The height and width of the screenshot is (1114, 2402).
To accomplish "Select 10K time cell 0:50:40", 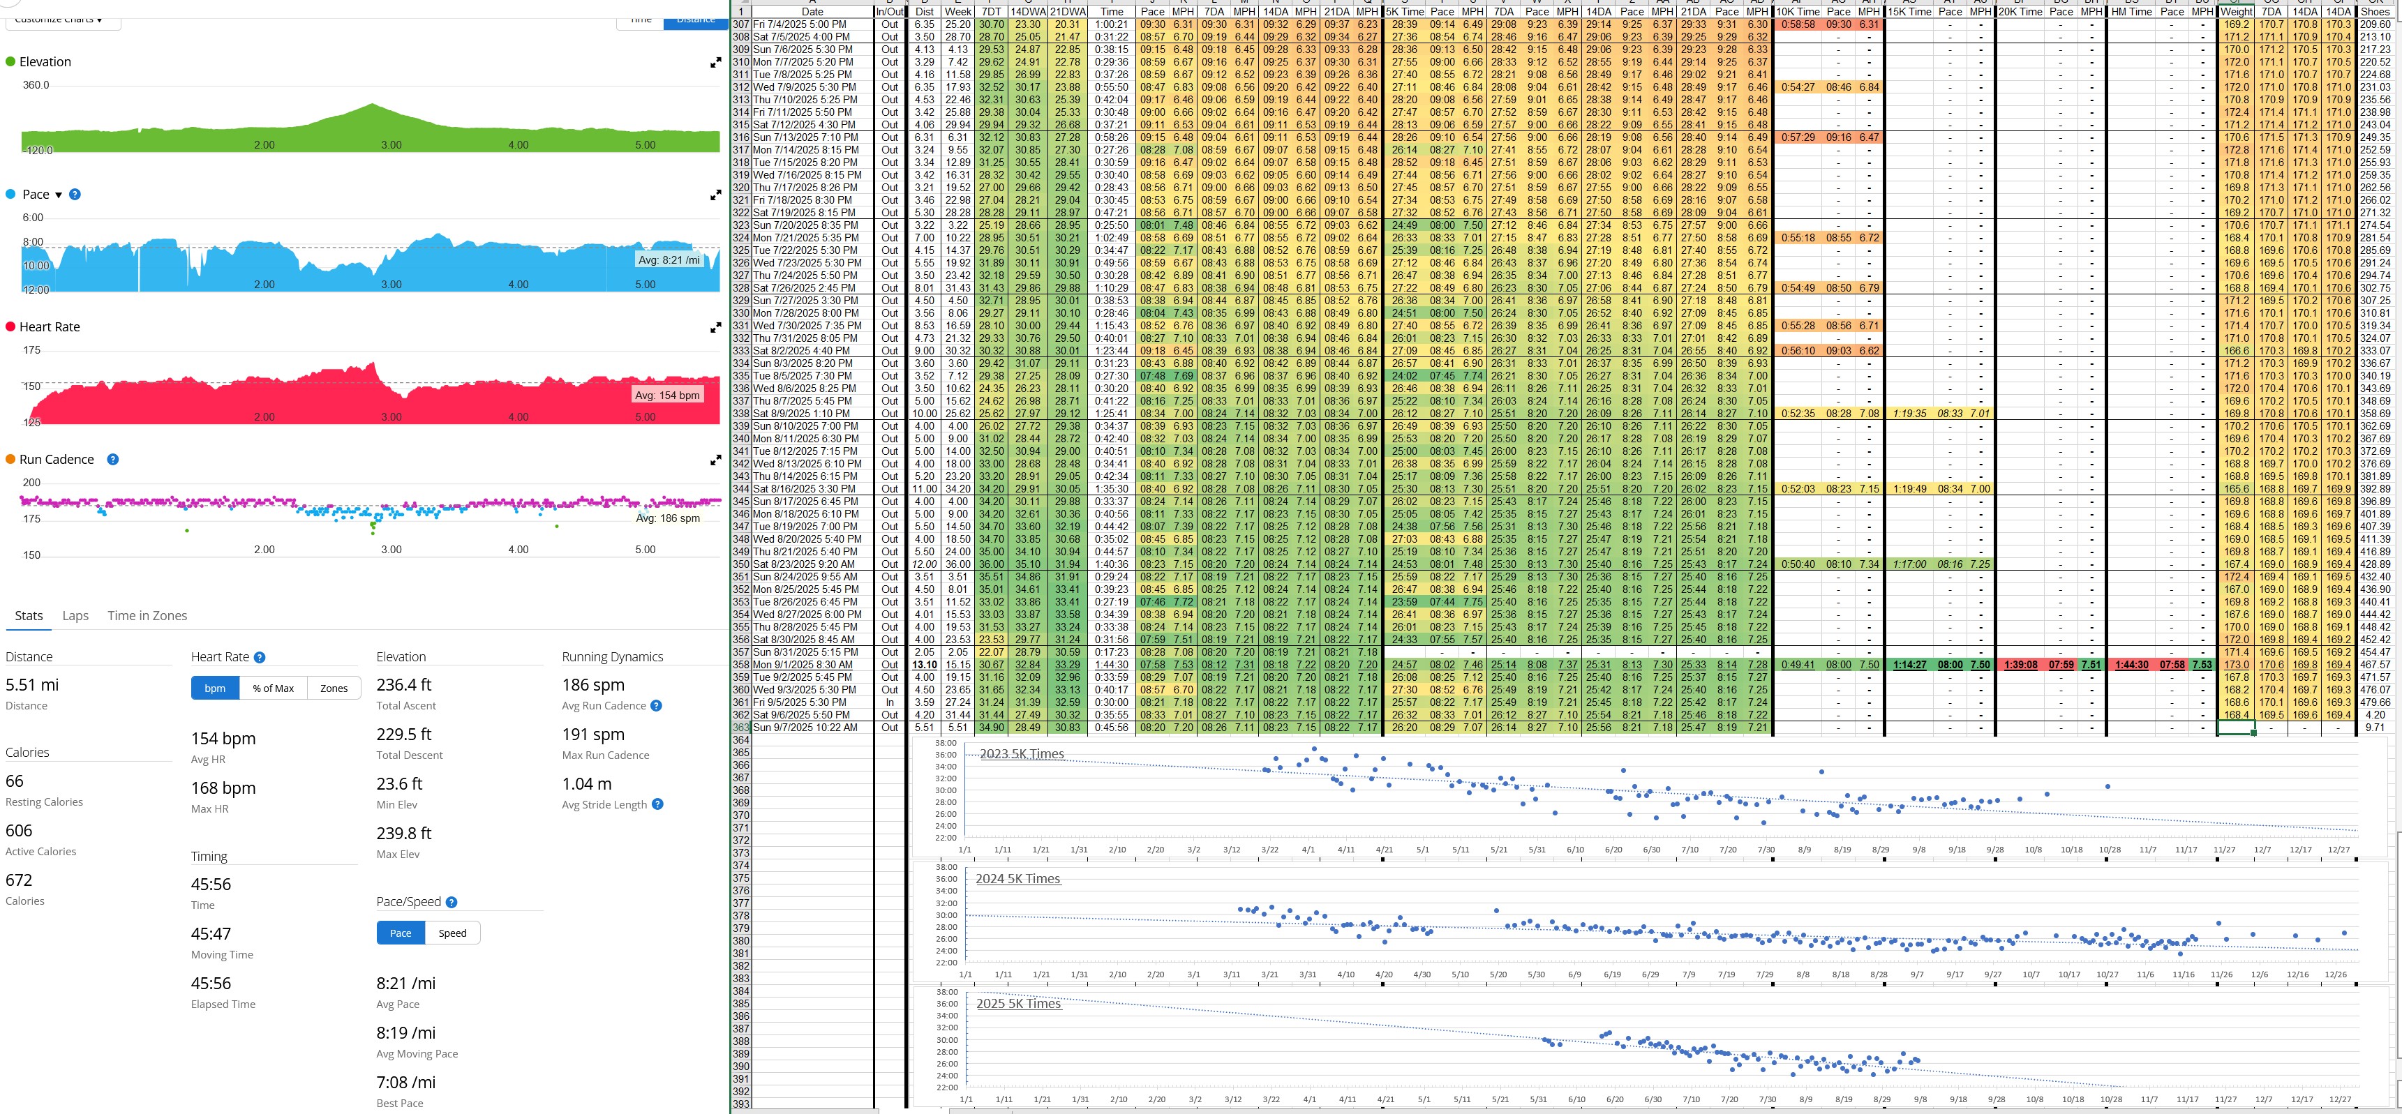I will click(x=1797, y=564).
